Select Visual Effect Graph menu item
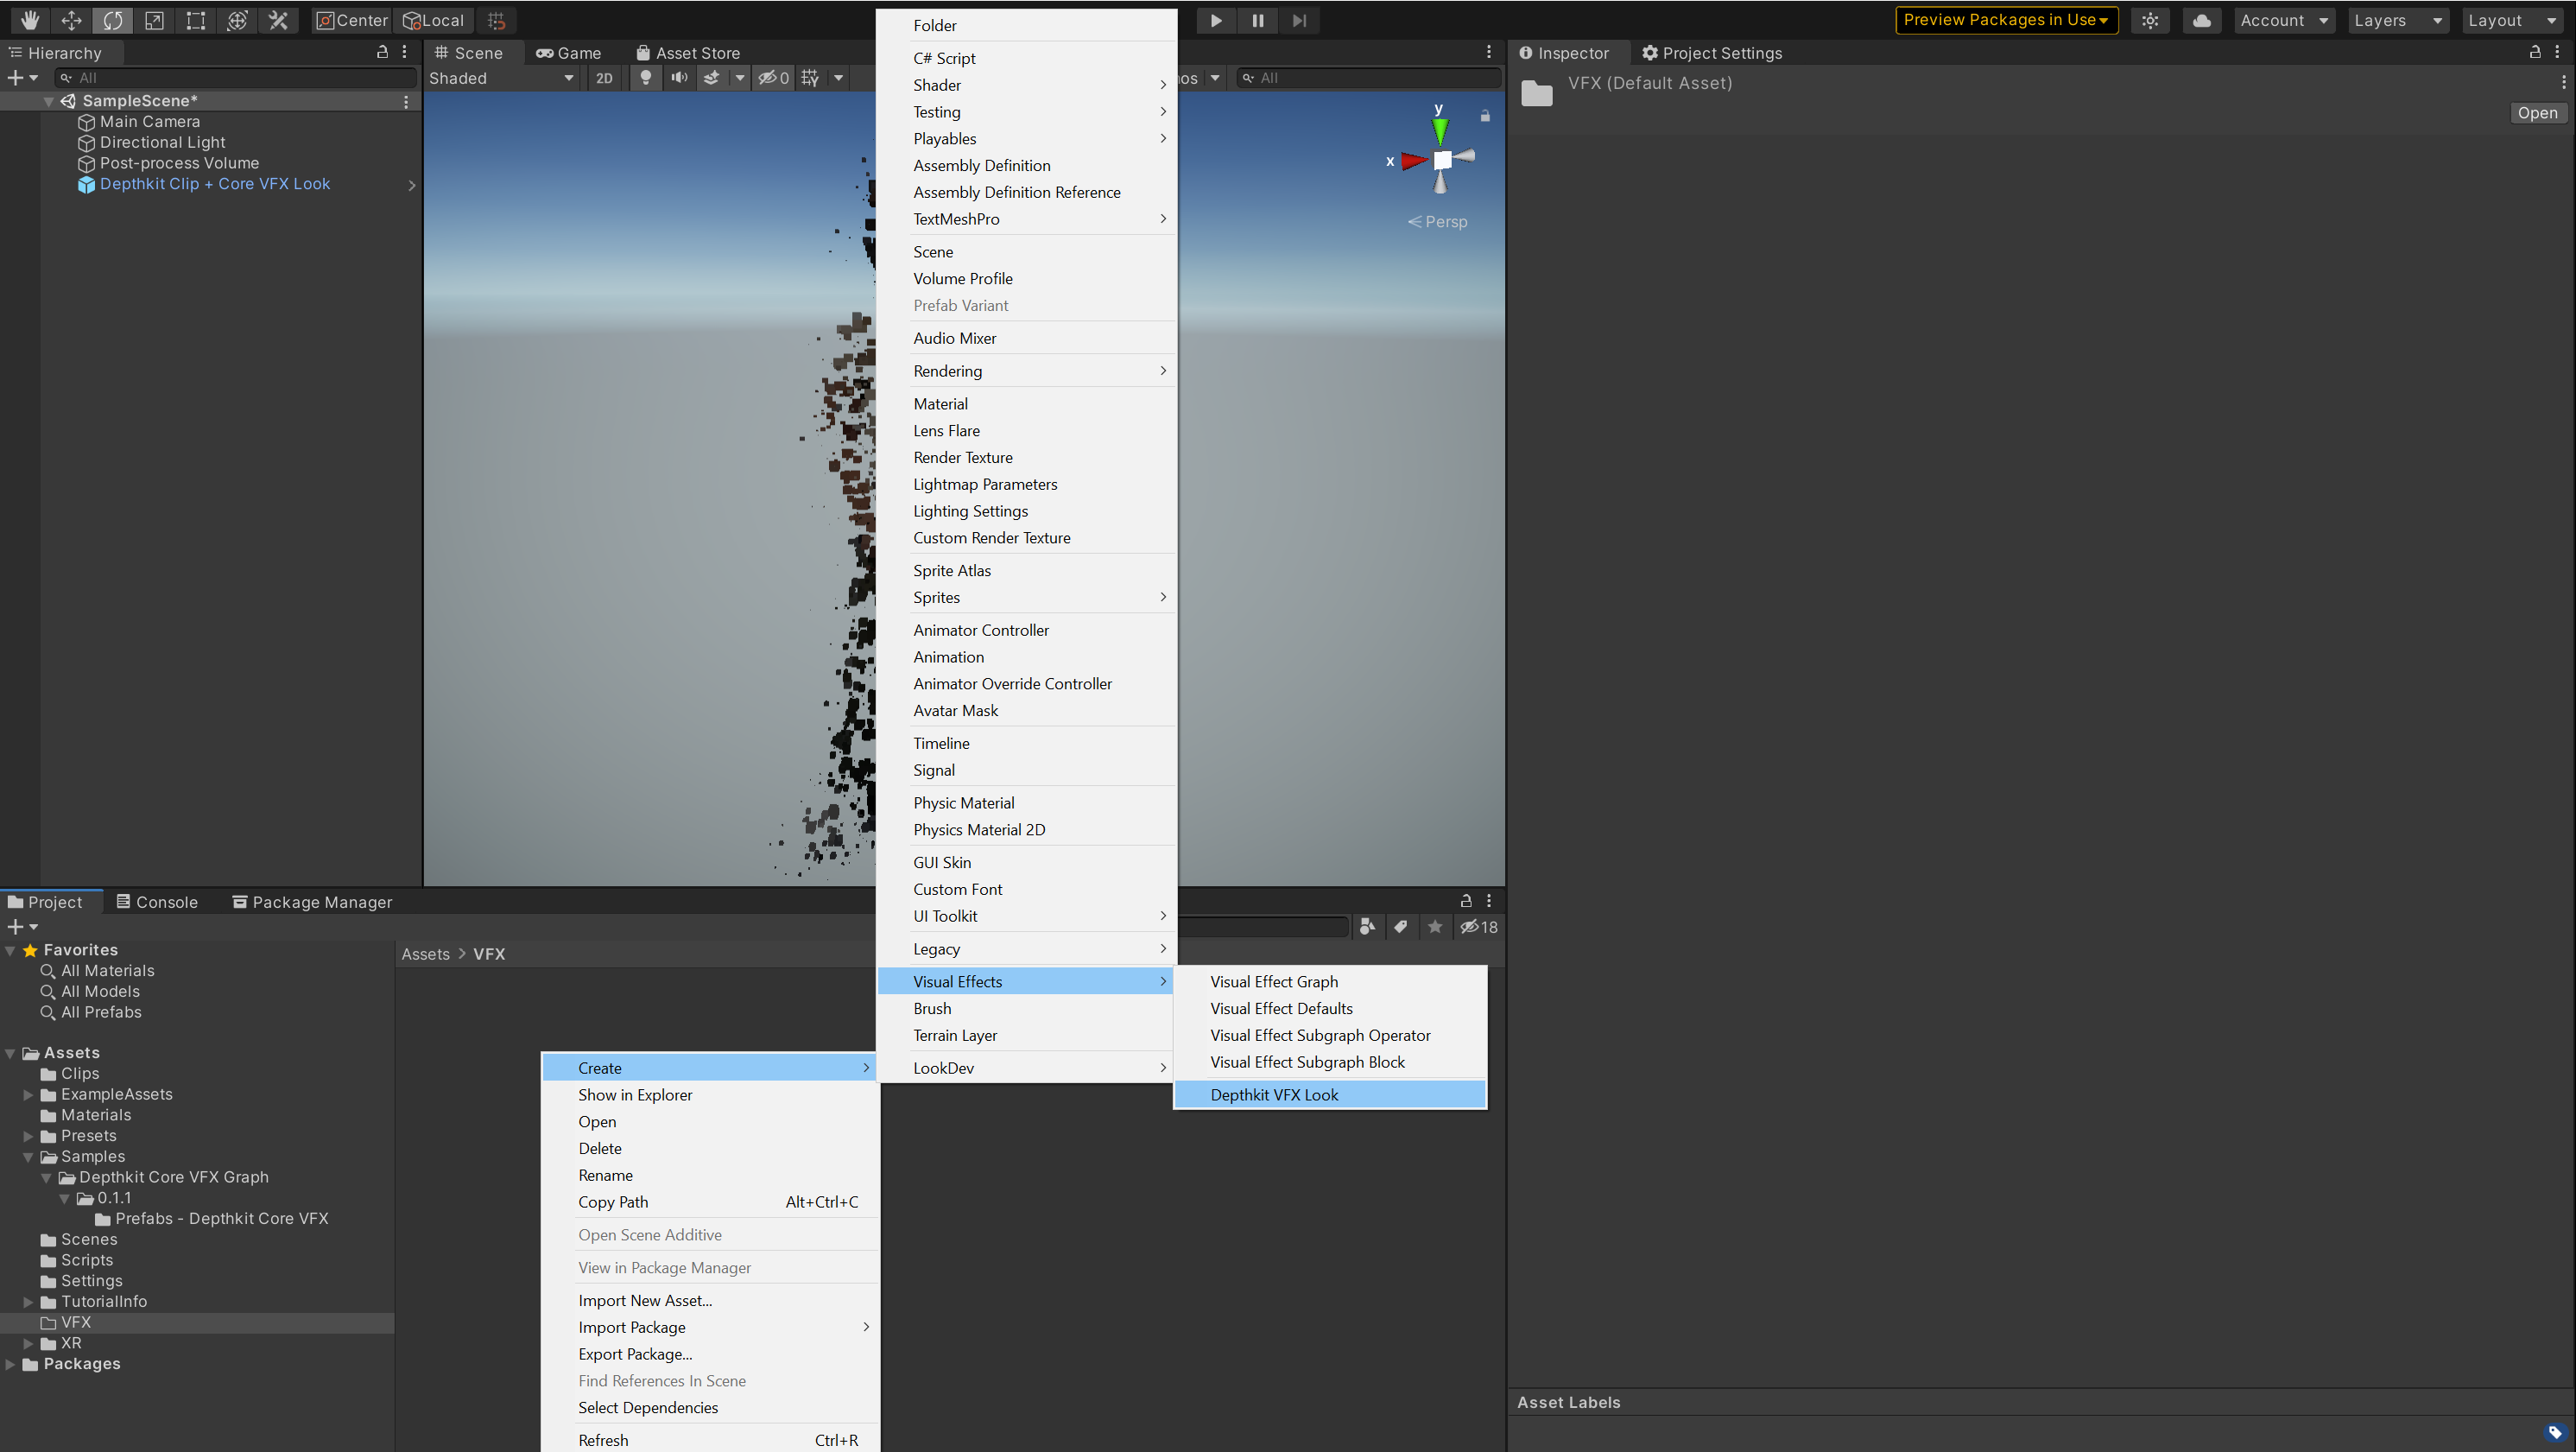2576x1452 pixels. tap(1274, 982)
